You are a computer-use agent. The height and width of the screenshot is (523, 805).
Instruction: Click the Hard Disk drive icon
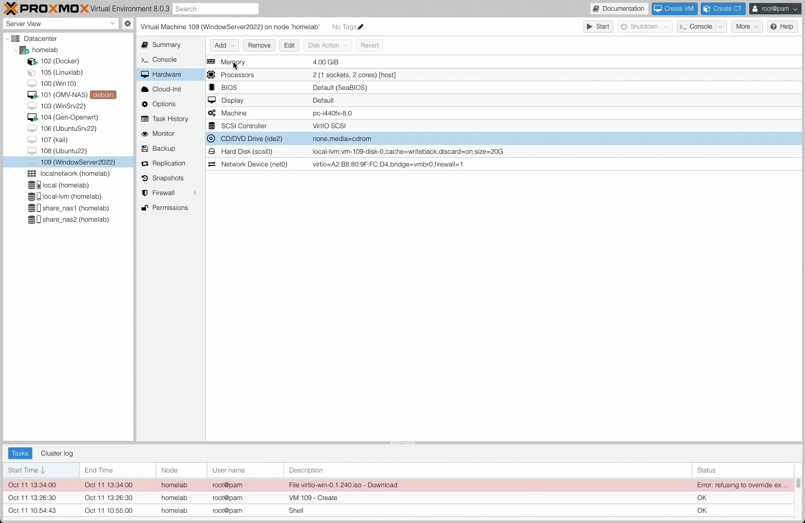coord(211,151)
